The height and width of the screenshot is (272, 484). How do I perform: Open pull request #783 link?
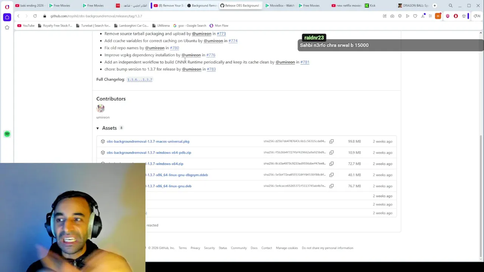click(211, 69)
